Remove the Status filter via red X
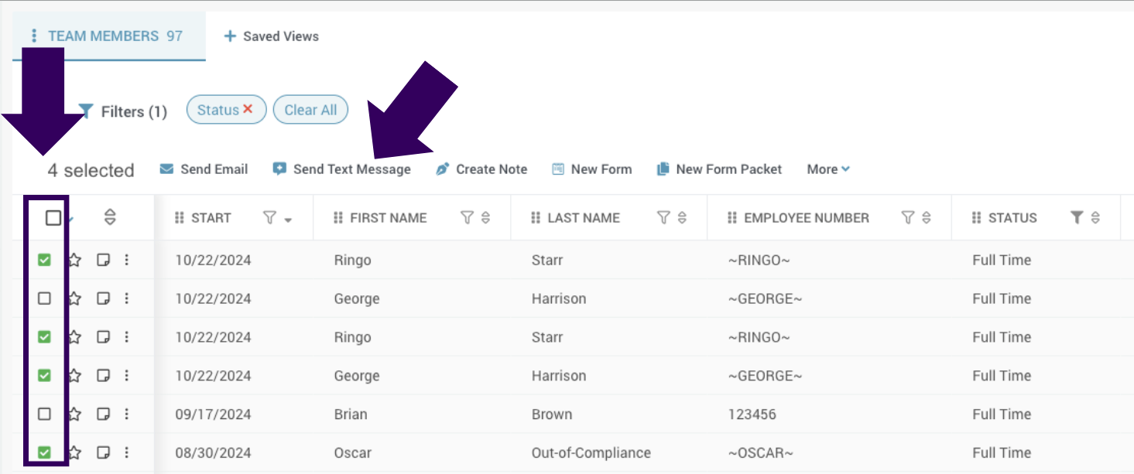The image size is (1134, 474). point(248,109)
